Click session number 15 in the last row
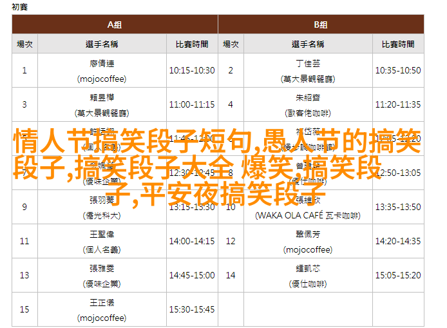This screenshot has width=447, height=328. click(x=24, y=309)
